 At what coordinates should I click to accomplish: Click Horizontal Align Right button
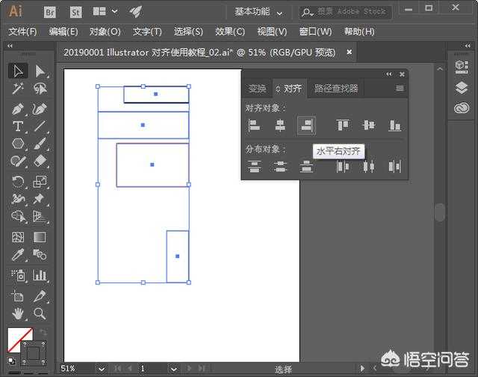(x=306, y=125)
